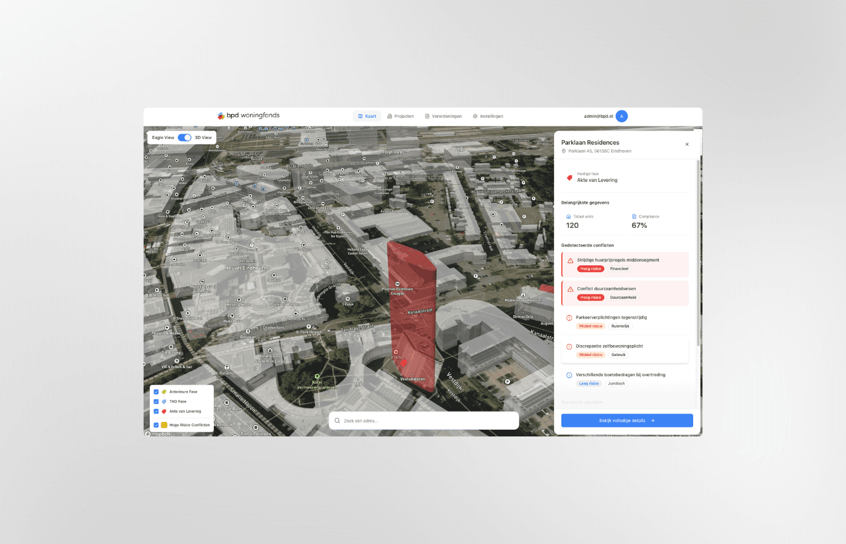Open Instellingen via the gear icon
This screenshot has width=846, height=544.
coord(475,116)
